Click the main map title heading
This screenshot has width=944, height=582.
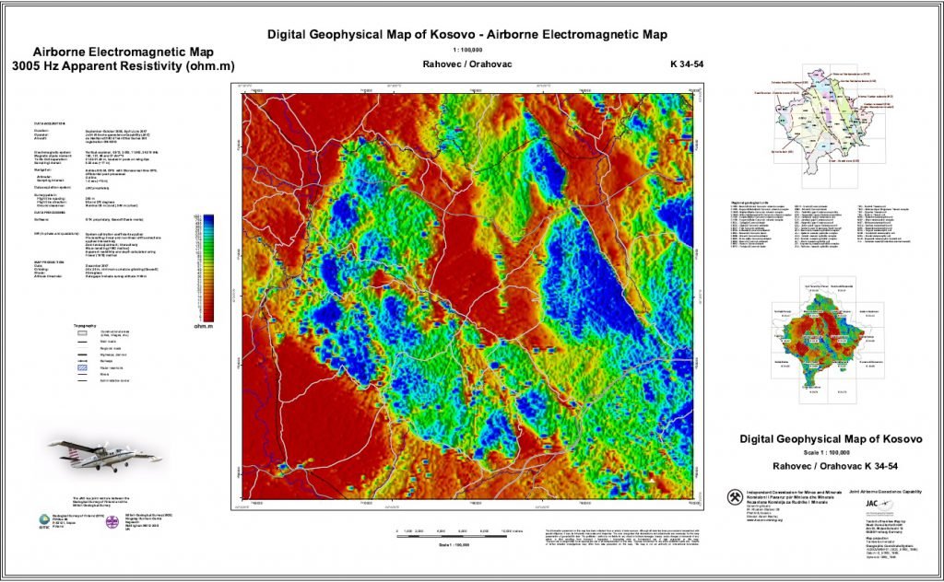point(466,35)
